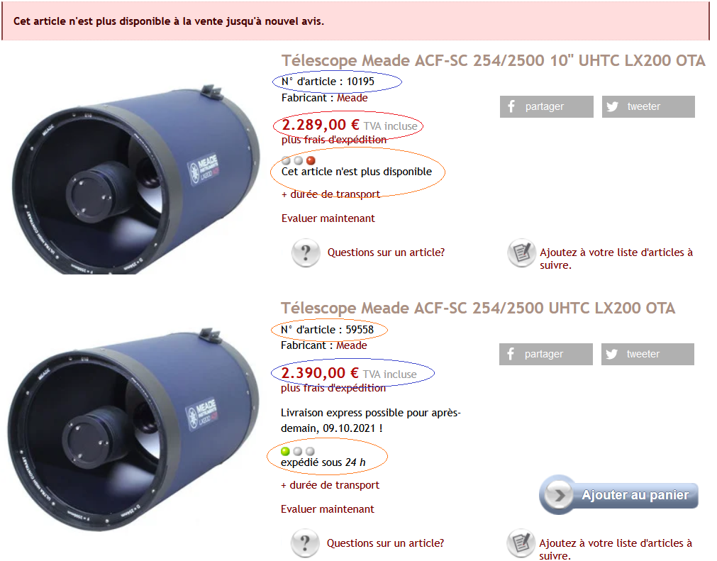This screenshot has height=561, width=717.
Task: Click the question mark icon of the first product
Action: point(306,252)
